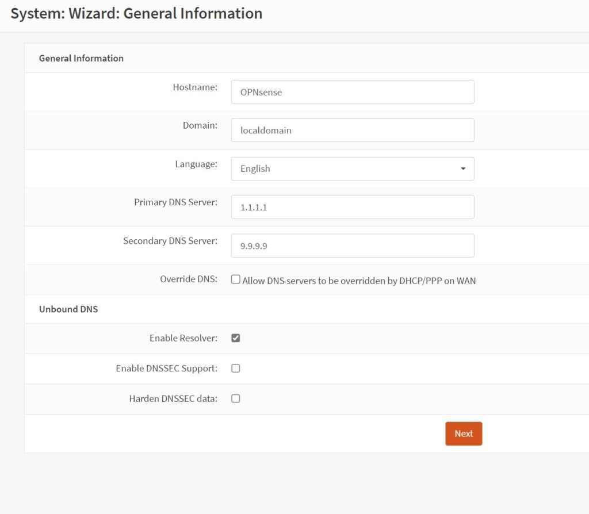
Task: Click the Primary DNS Server field
Action: (x=353, y=207)
